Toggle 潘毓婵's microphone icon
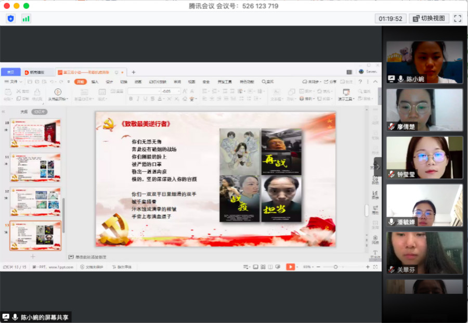 [x=392, y=222]
